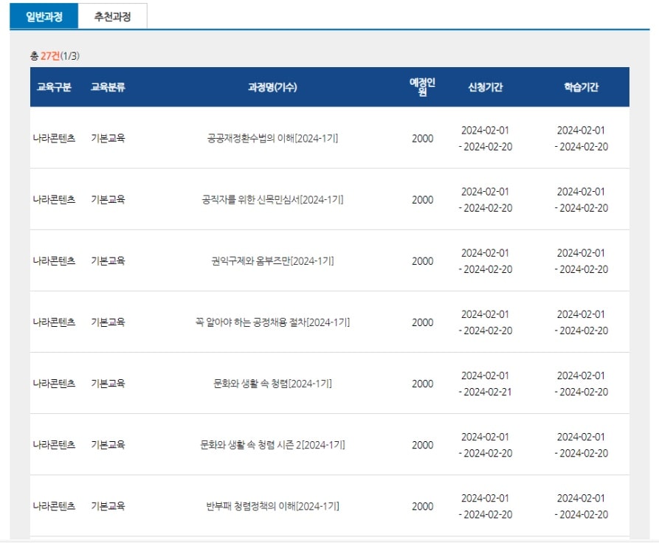The width and height of the screenshot is (659, 543).
Task: Open the 꼭 알아야 하는 공정채용 절차 course
Action: (274, 322)
